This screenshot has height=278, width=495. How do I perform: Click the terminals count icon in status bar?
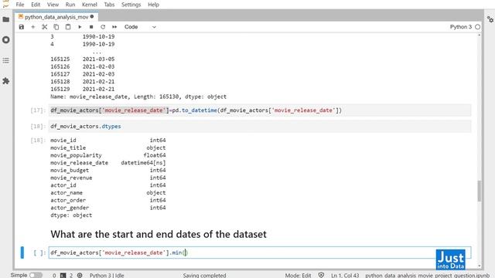[x=63, y=275]
